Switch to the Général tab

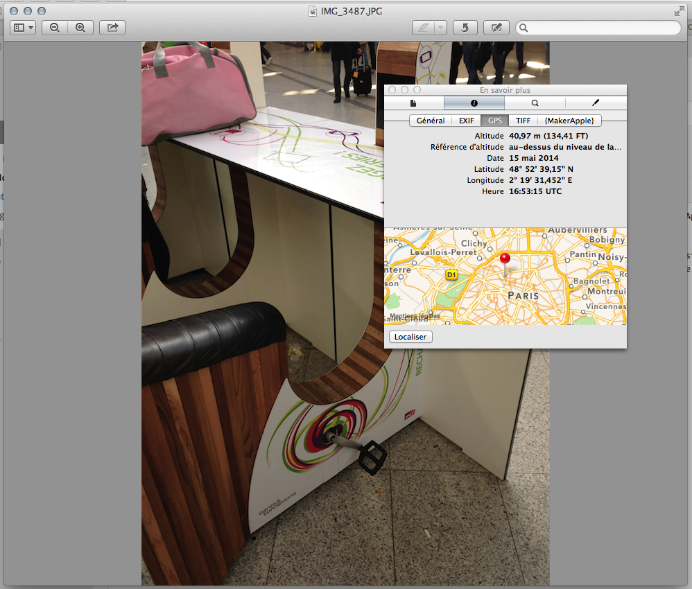pyautogui.click(x=431, y=121)
